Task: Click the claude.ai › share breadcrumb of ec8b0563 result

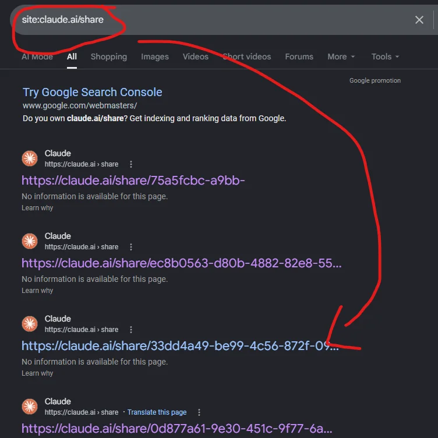Action: [x=82, y=247]
